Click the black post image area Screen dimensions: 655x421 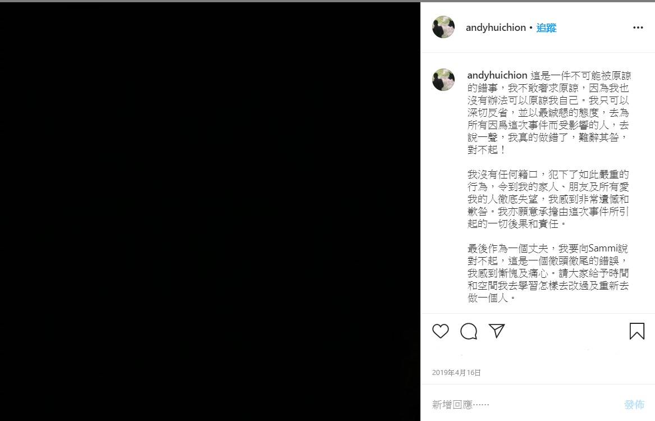tap(210, 211)
